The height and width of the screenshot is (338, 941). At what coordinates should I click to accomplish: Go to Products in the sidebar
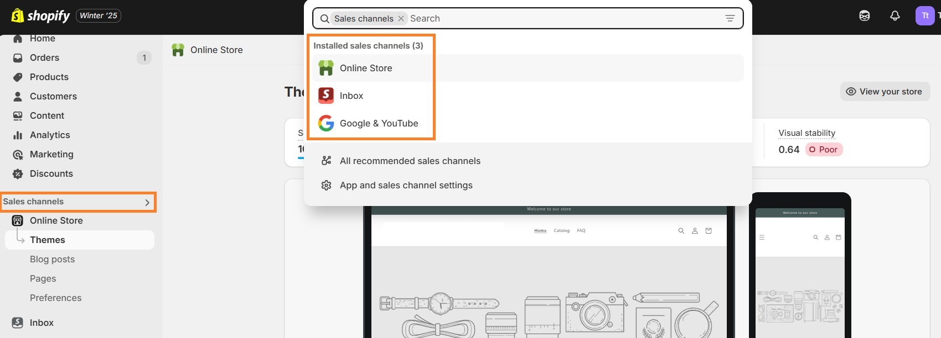pos(49,77)
